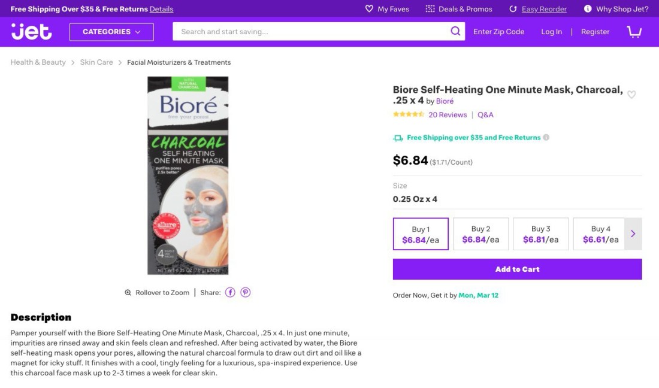The width and height of the screenshot is (659, 388).
Task: Click the search magnifying glass
Action: pyautogui.click(x=455, y=31)
